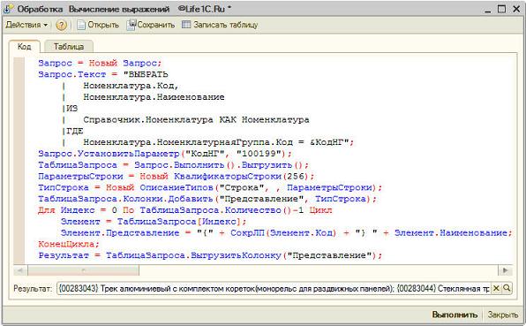Click the horizontal scrollbar right arrow
This screenshot has width=526, height=326.
[x=505, y=270]
